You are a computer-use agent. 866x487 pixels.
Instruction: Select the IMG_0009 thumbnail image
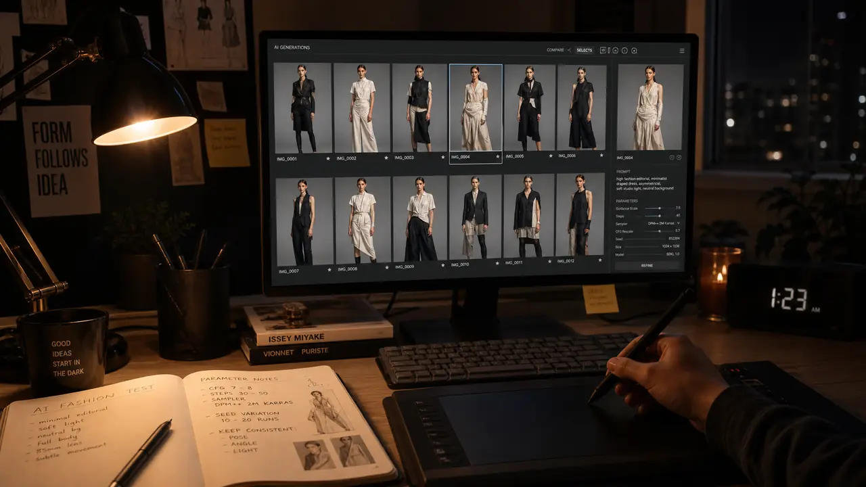click(419, 219)
